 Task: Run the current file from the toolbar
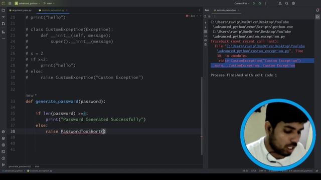254,3
